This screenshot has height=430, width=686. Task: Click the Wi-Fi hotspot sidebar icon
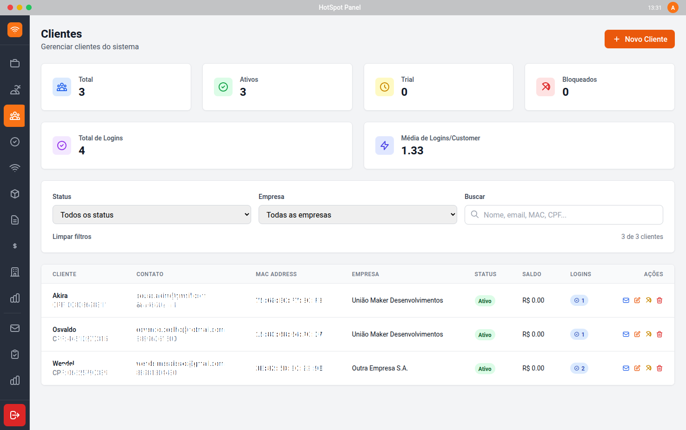tap(15, 168)
